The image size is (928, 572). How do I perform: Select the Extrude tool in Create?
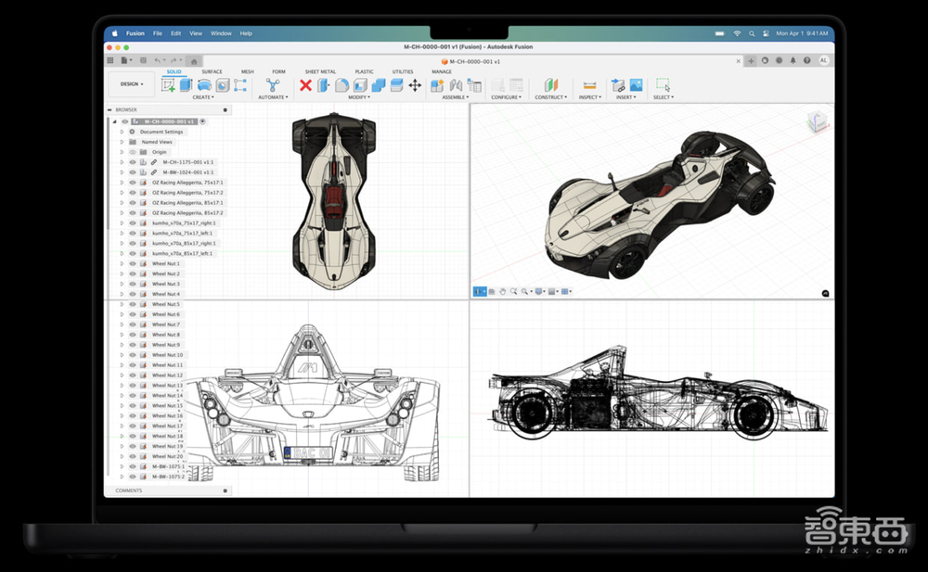pos(186,85)
